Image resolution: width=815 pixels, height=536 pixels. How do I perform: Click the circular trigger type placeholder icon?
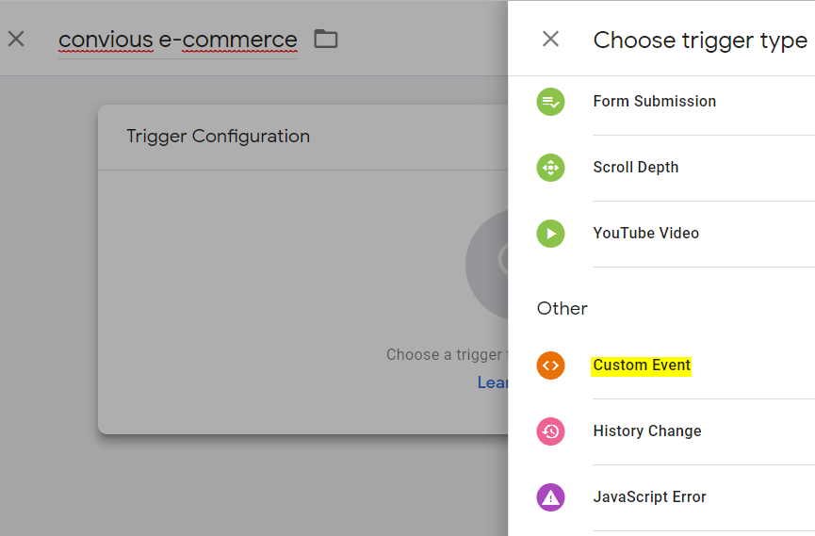click(x=490, y=264)
